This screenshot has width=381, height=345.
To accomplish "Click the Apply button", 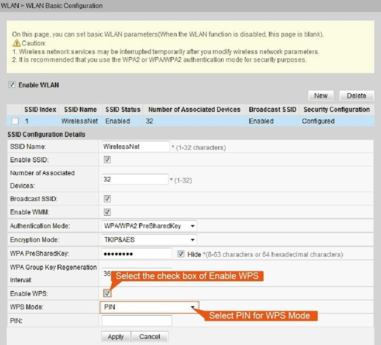I will coord(116,337).
